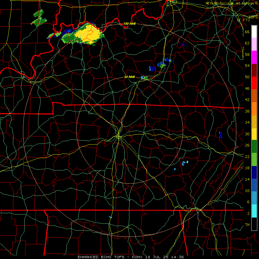Select the dark green legend swatch
Image resolution: width=259 pixels, height=259 pixels.
coord(254,146)
